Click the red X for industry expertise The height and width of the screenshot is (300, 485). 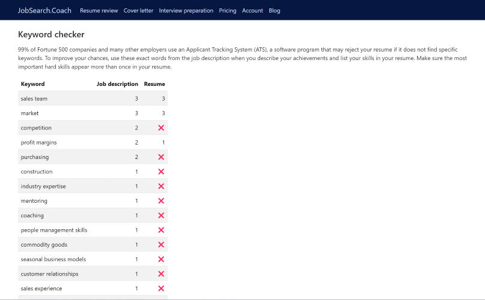(x=161, y=187)
